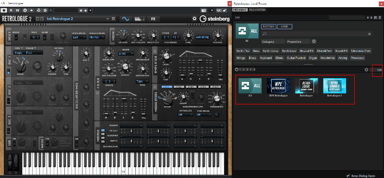
Task: Expand the preset name dropdown arrow
Action: (x=108, y=19)
